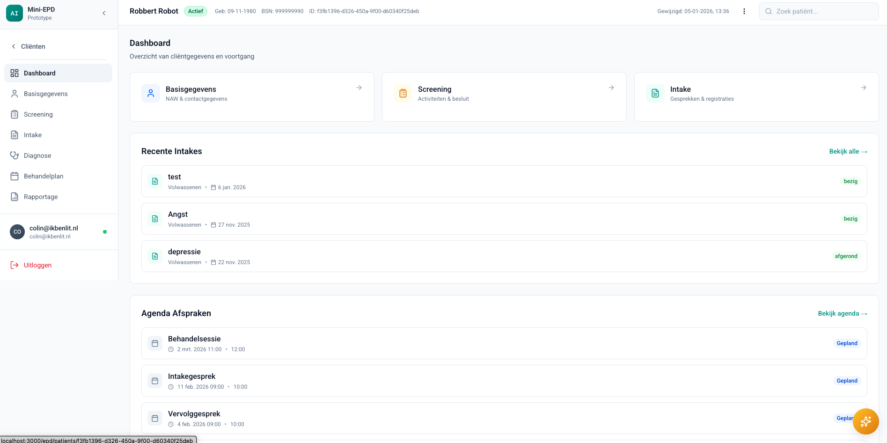Click the bezig badge on Angst intake

click(850, 219)
